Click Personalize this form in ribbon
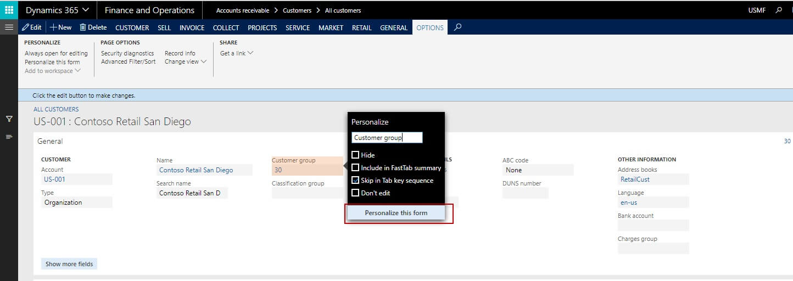This screenshot has height=281, width=793. 52,62
